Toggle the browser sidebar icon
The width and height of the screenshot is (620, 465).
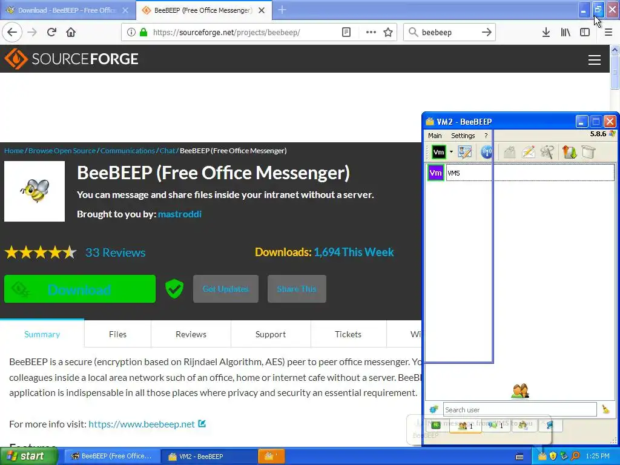point(585,32)
